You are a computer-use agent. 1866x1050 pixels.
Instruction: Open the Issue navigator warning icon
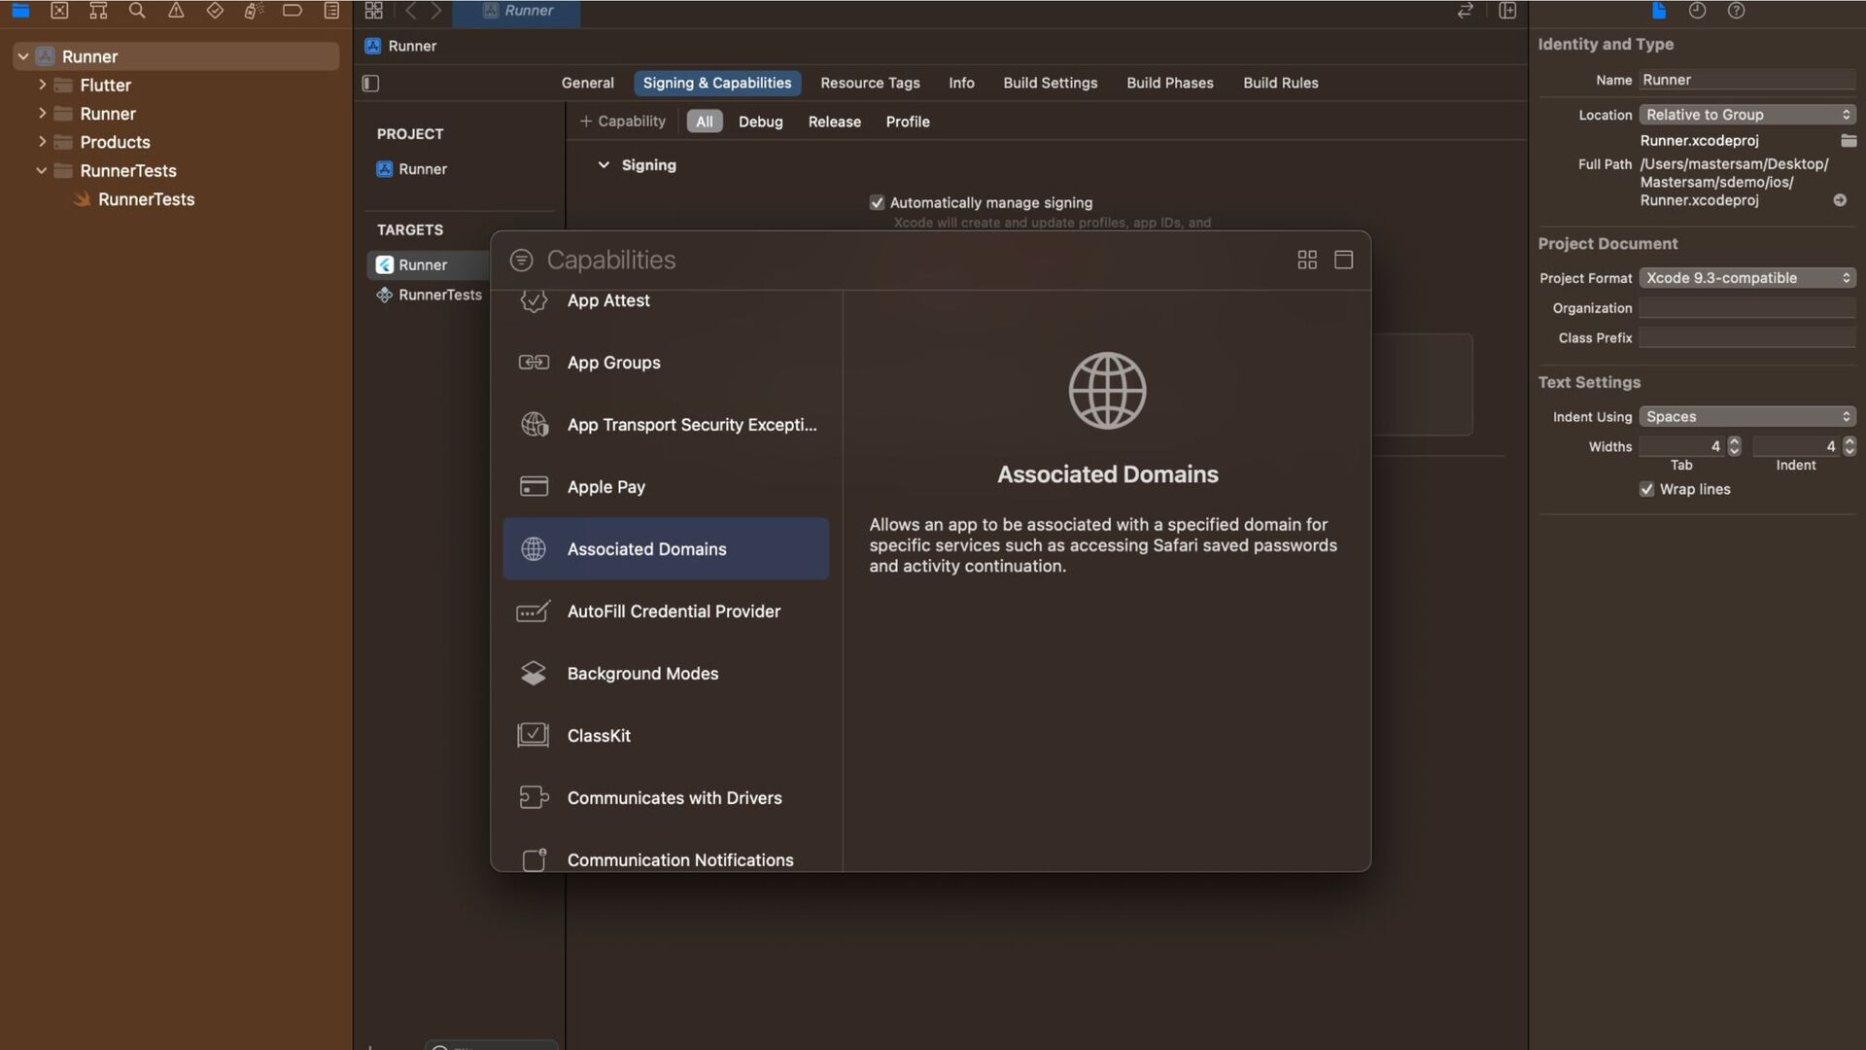[176, 11]
